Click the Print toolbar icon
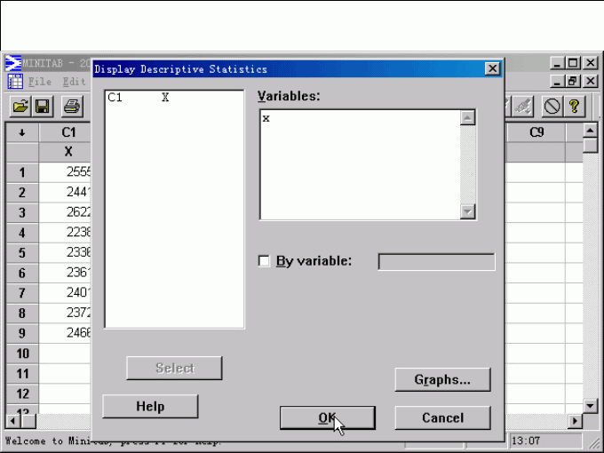604x453 pixels. click(x=72, y=107)
